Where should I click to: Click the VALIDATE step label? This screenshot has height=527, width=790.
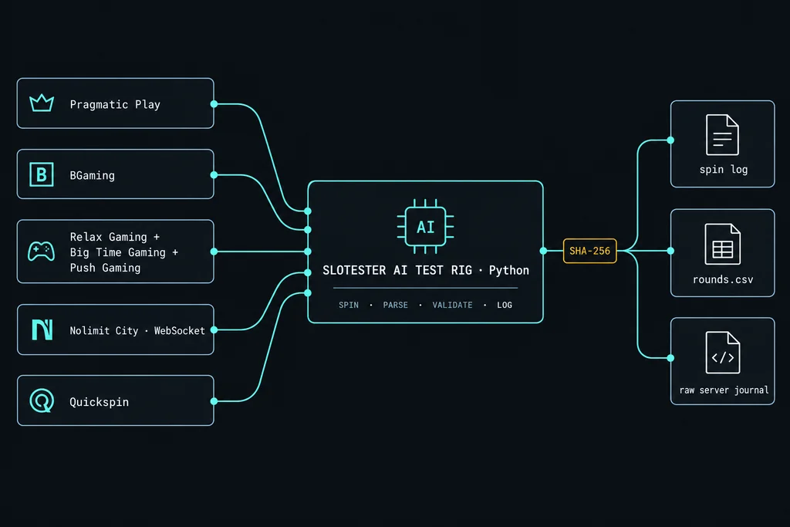(x=452, y=305)
